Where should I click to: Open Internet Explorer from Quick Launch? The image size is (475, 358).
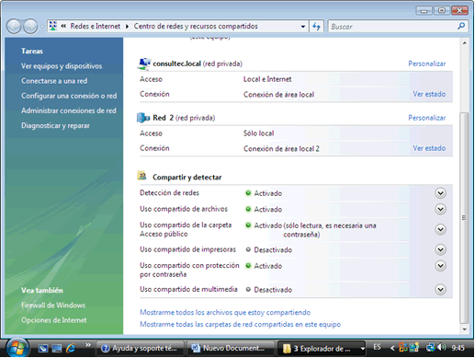[71, 348]
